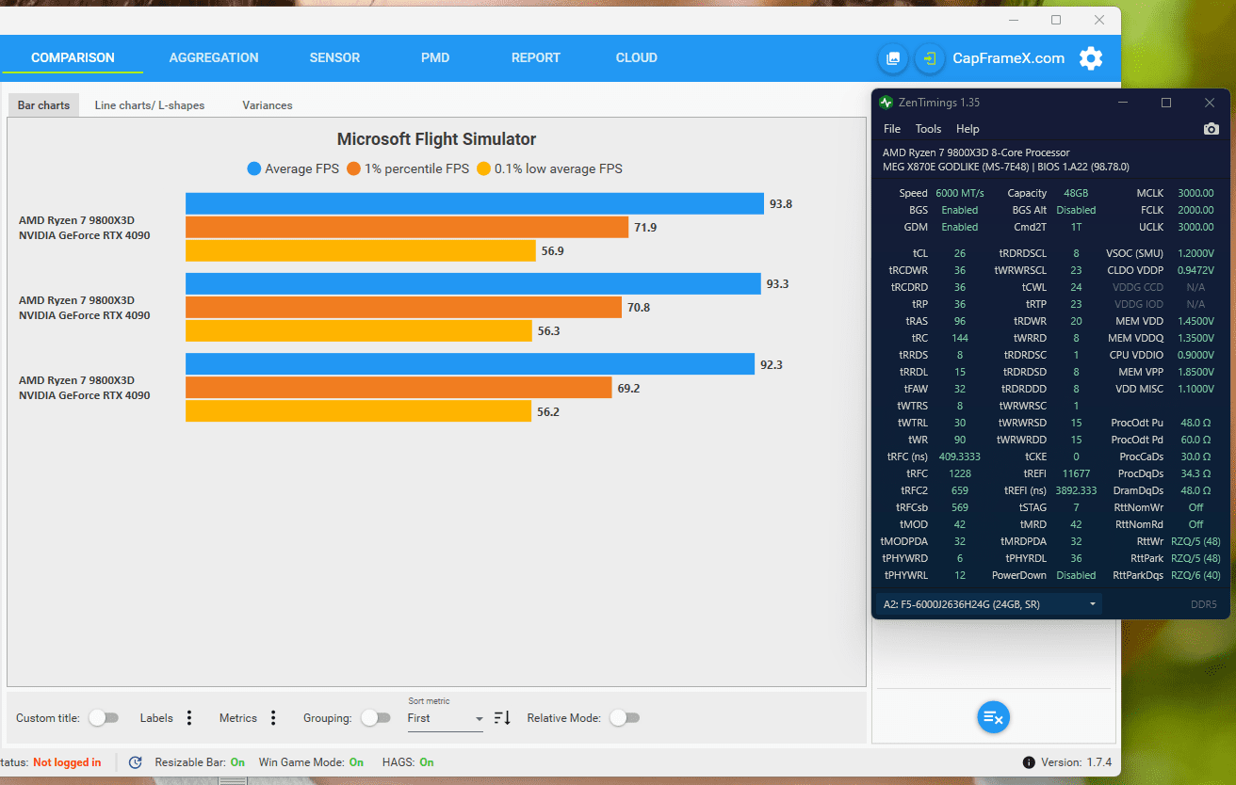Toggle the Average FPS legend dot
The width and height of the screenshot is (1236, 785).
(253, 169)
